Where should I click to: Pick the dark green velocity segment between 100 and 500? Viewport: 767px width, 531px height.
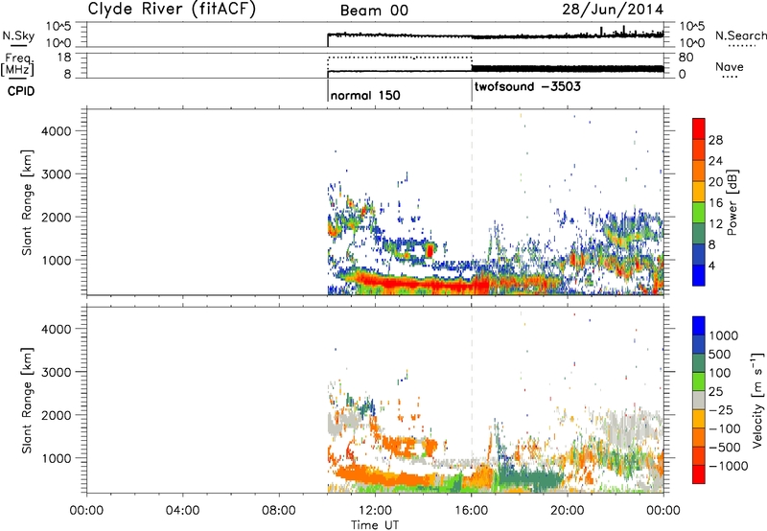coord(699,362)
